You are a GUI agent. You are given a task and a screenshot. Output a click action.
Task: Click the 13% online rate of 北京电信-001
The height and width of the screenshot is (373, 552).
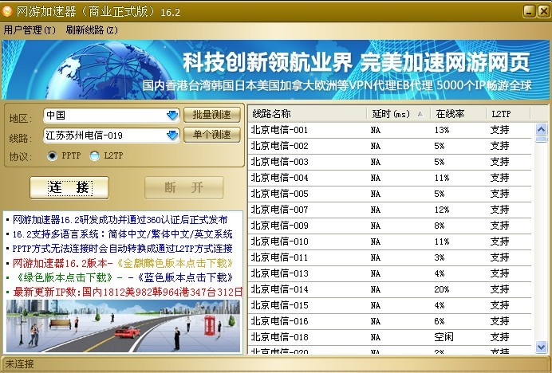pos(442,130)
